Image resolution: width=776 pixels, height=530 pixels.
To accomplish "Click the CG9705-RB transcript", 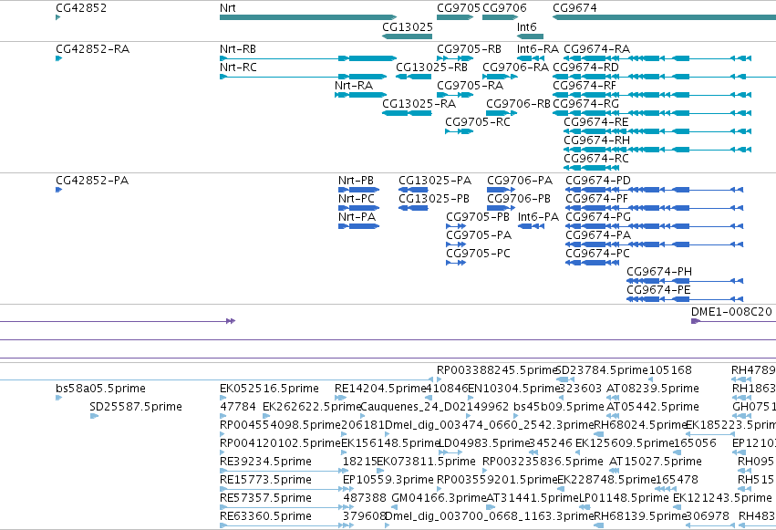I will point(455,58).
